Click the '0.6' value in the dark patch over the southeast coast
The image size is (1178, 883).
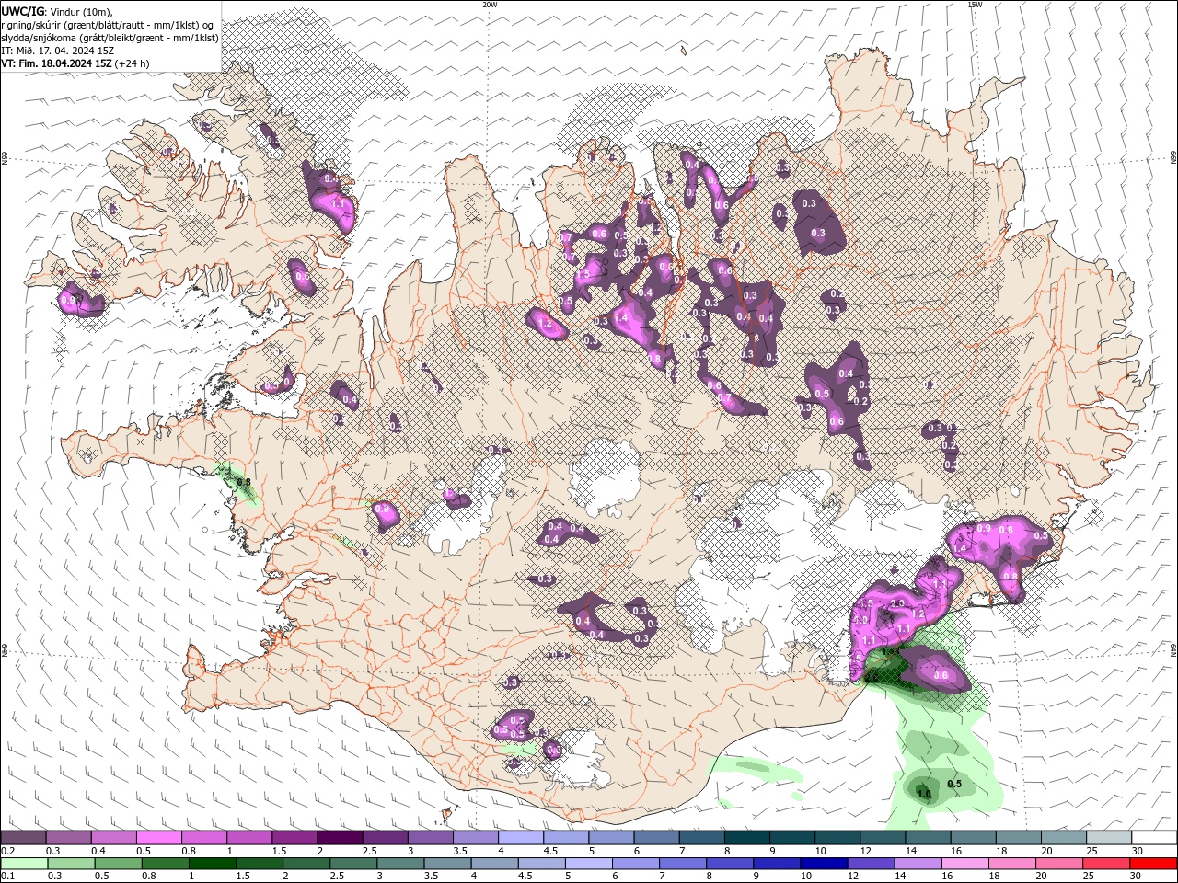click(x=941, y=675)
